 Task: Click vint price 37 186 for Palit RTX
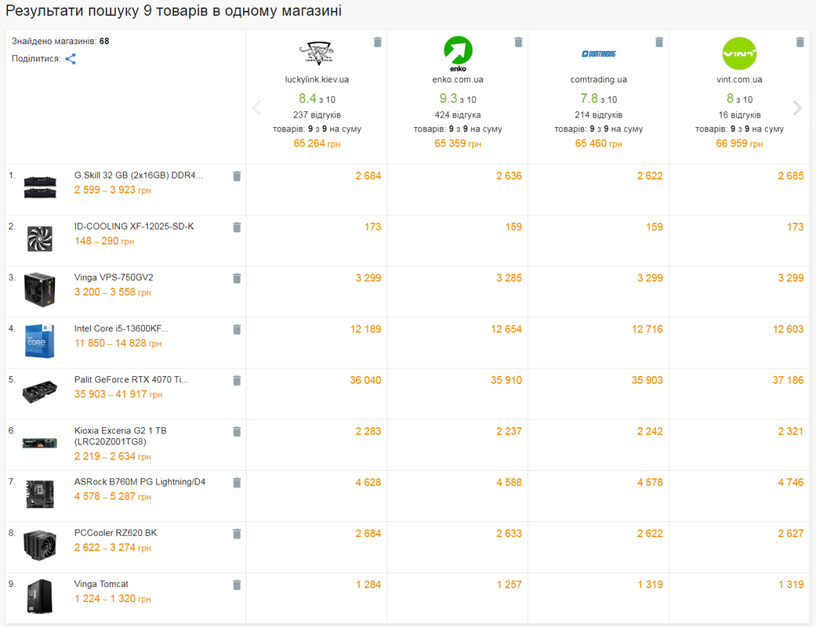point(788,380)
